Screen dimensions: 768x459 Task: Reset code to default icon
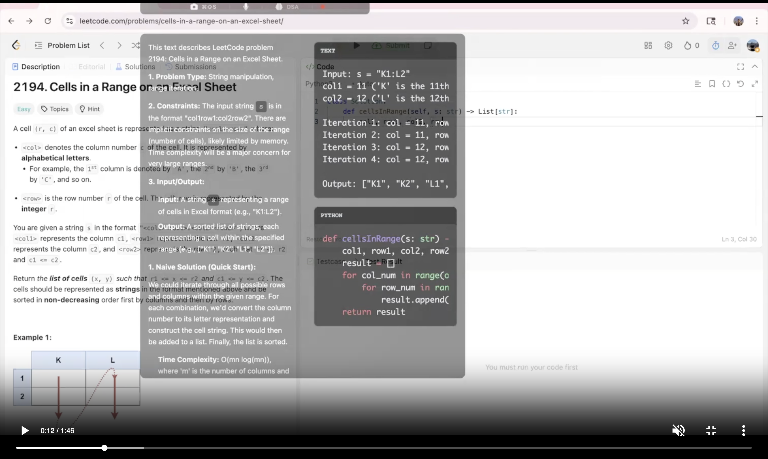740,84
